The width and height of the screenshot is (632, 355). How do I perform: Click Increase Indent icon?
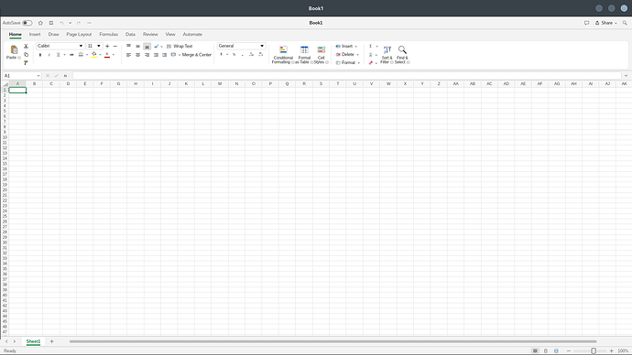coord(165,55)
